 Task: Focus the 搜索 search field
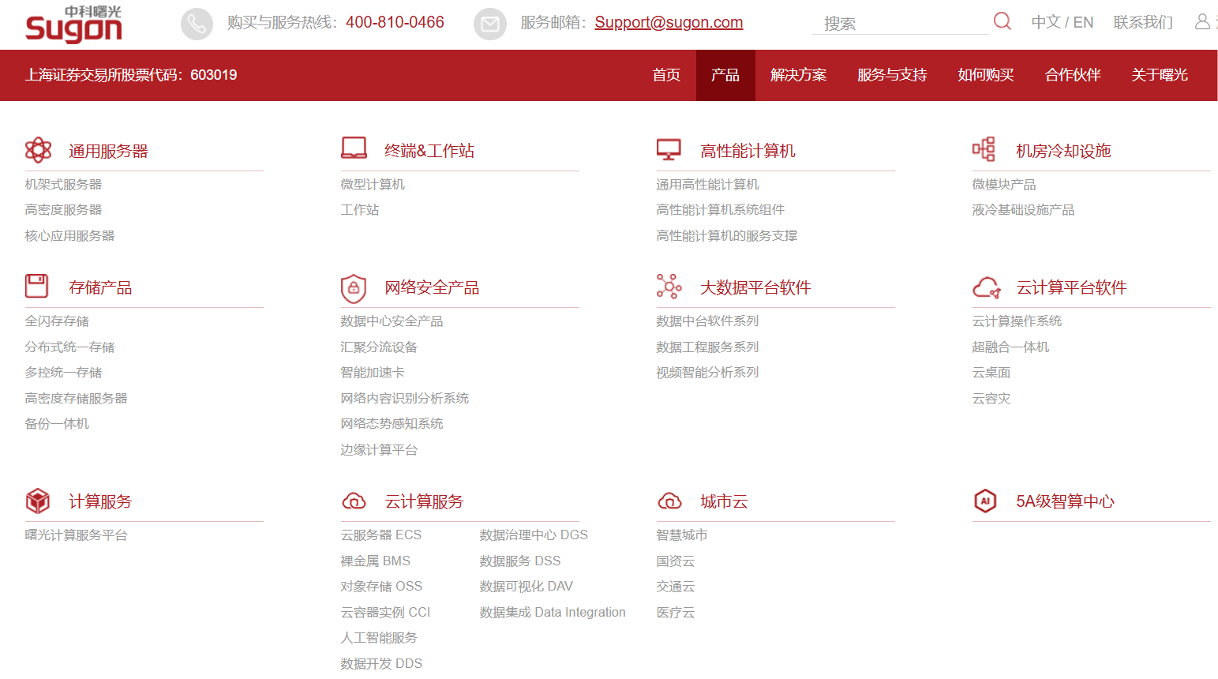tap(900, 23)
